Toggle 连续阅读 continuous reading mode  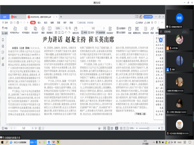(x=100, y=32)
